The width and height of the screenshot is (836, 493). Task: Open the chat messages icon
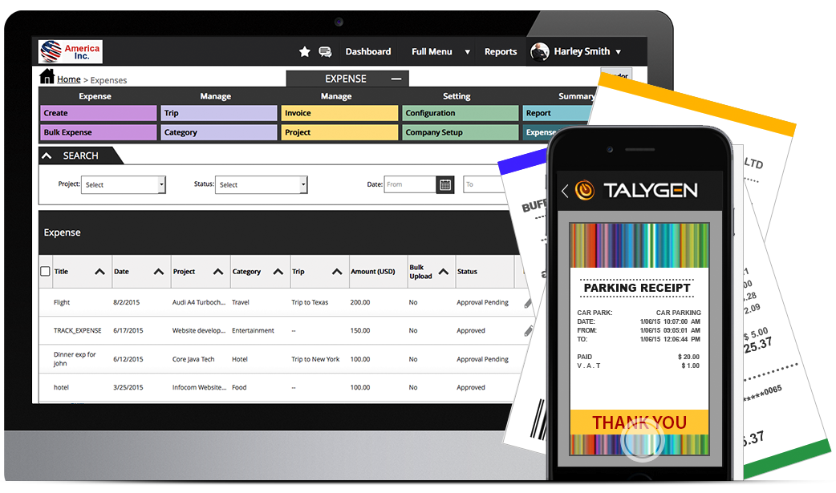pyautogui.click(x=325, y=51)
